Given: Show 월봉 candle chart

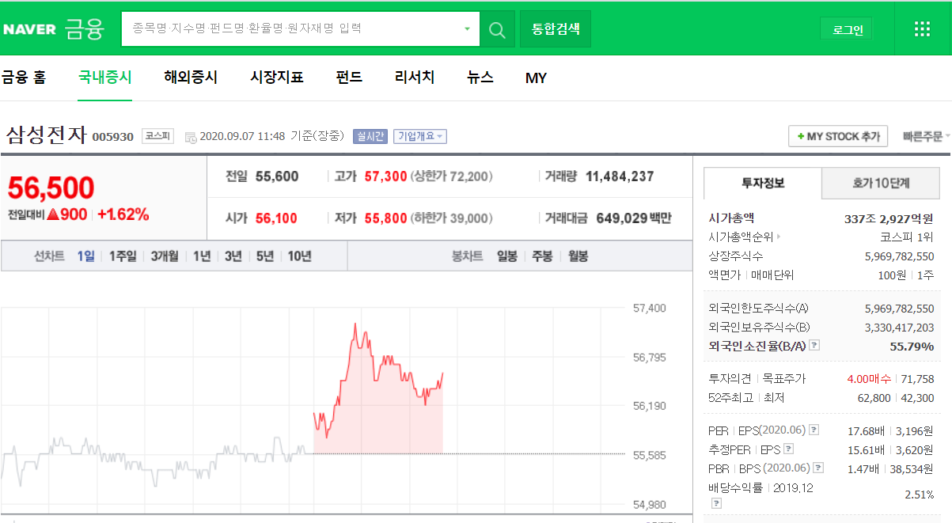Looking at the screenshot, I should click(x=578, y=256).
